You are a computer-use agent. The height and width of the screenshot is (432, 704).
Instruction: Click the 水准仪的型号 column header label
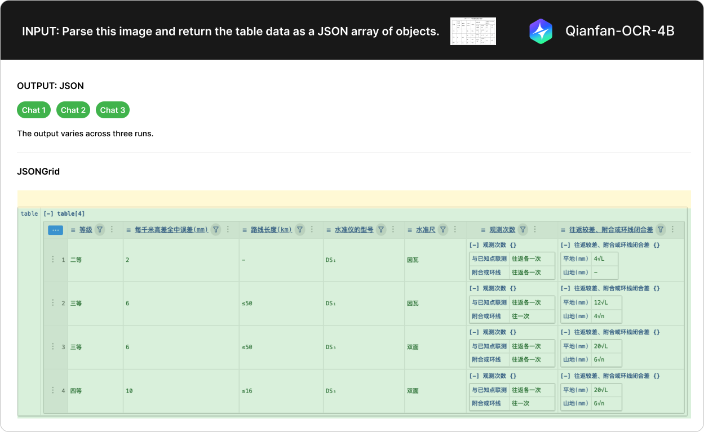[353, 230]
